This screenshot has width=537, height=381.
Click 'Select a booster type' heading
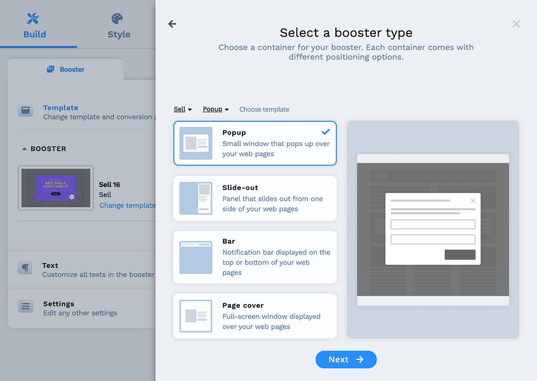[x=346, y=33]
